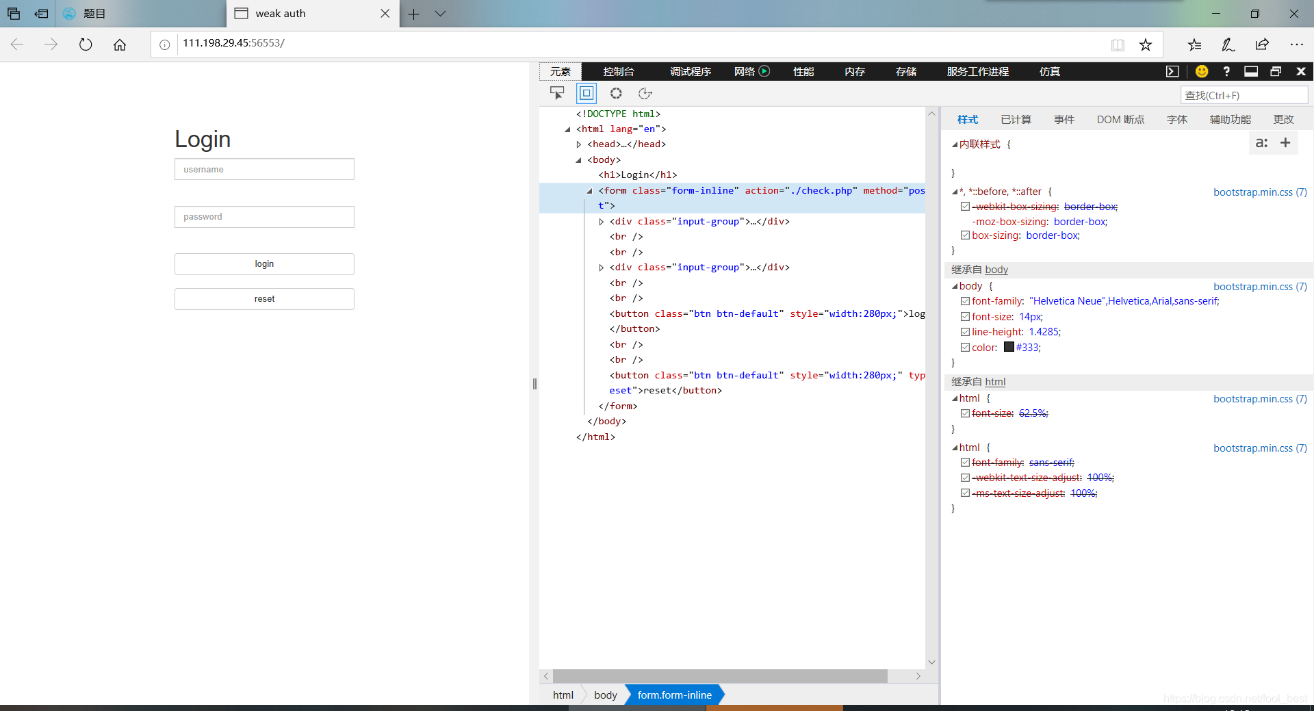This screenshot has height=711, width=1314.
Task: Uncheck the -webkit-box-sizing property
Action: [965, 206]
